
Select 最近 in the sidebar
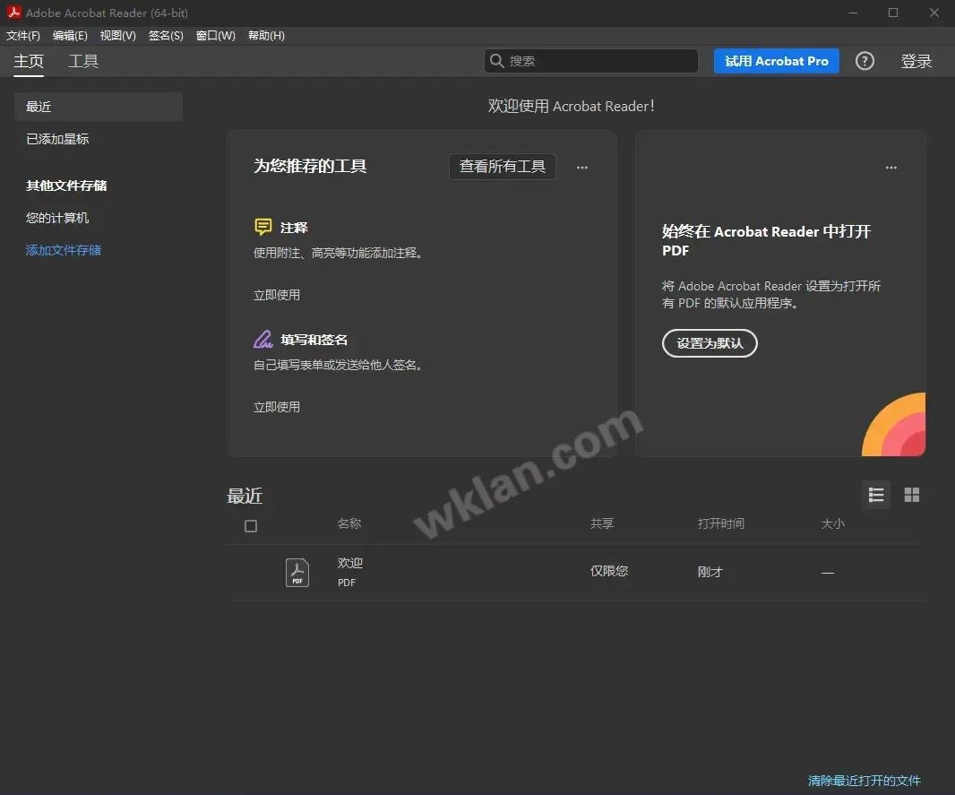pyautogui.click(x=98, y=107)
